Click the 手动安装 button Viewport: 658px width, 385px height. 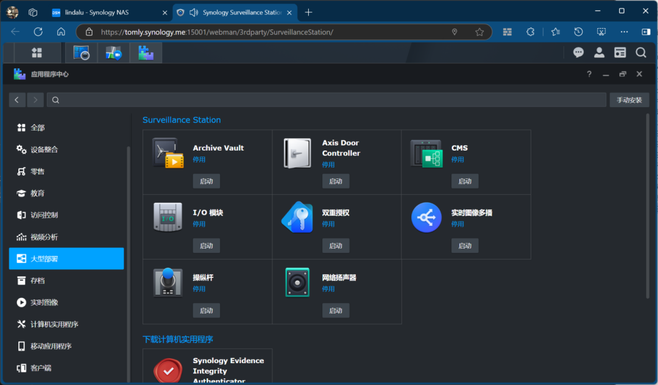pos(629,100)
